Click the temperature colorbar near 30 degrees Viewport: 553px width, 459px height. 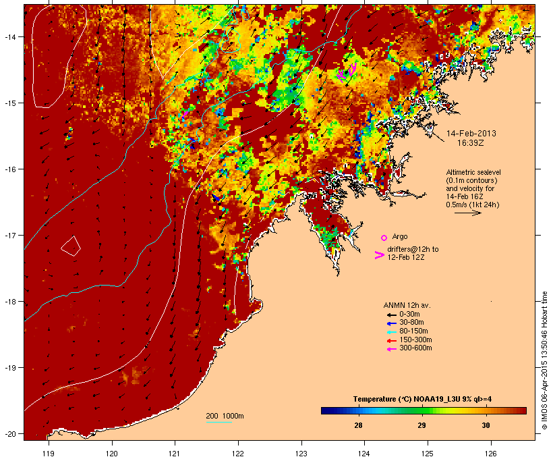[x=486, y=410]
